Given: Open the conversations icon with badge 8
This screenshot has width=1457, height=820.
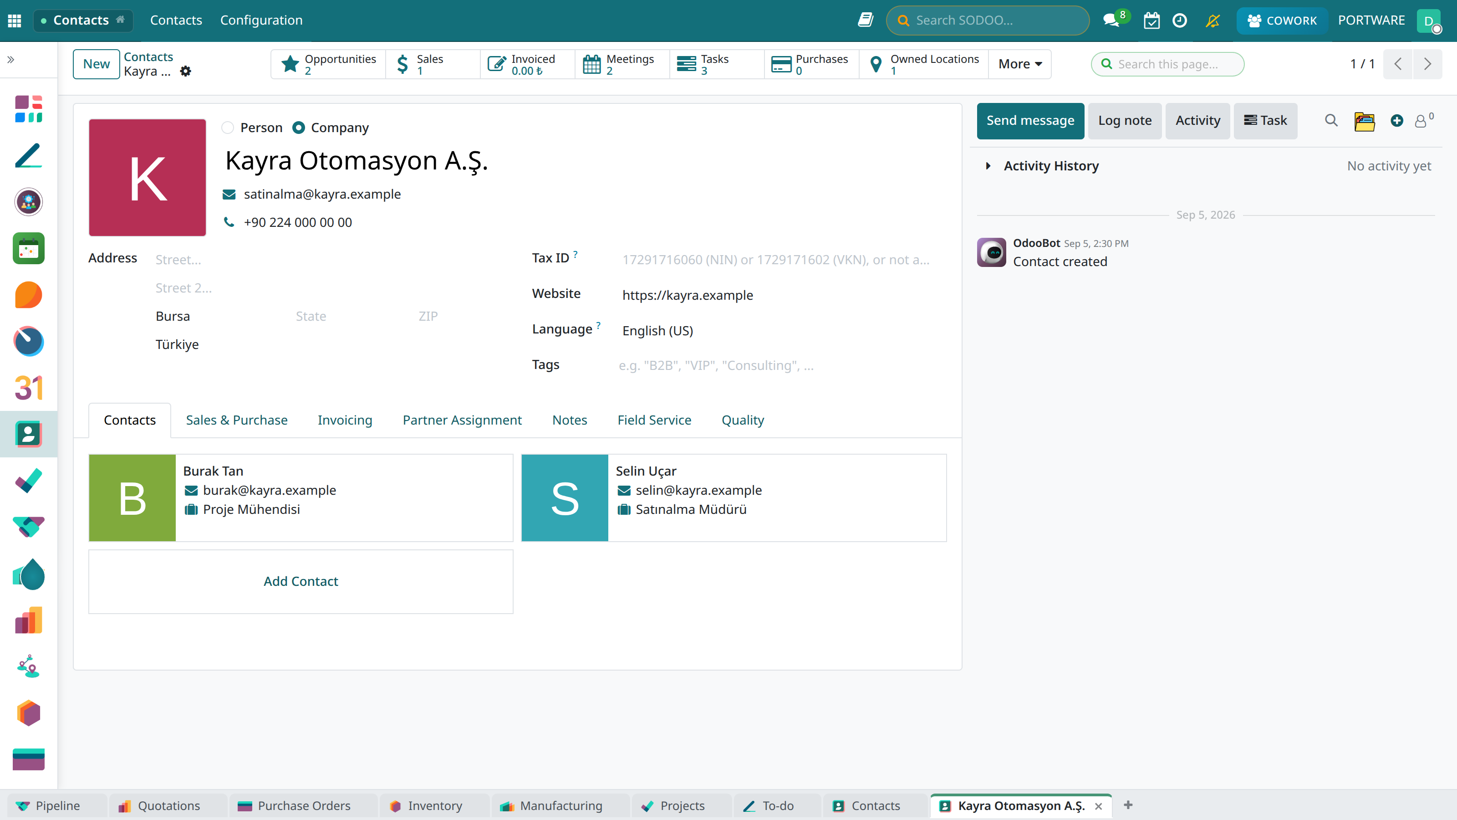Looking at the screenshot, I should tap(1112, 20).
